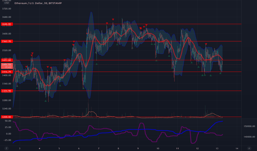Click date label 9 on time axis

click(x=138, y=148)
